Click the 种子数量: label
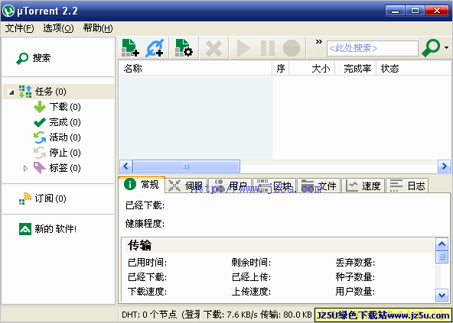Image resolution: width=453 pixels, height=323 pixels. coord(355,277)
